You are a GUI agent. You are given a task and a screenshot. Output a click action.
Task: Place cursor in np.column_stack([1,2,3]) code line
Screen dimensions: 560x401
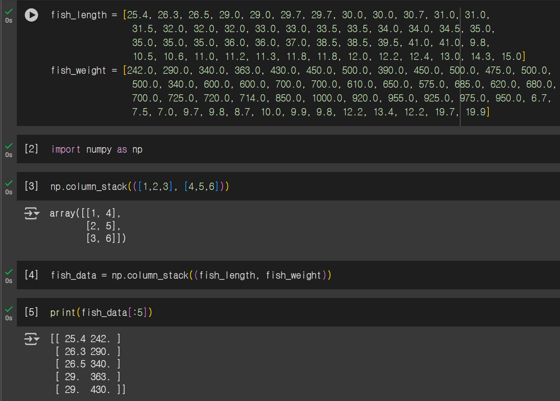[x=140, y=187]
